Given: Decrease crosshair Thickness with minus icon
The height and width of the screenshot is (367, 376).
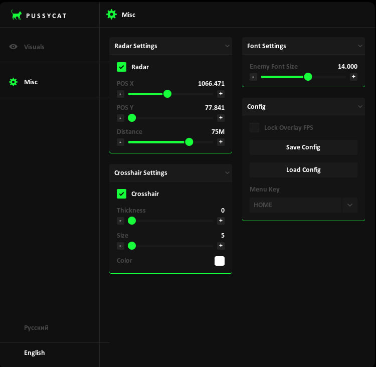Looking at the screenshot, I should [x=120, y=221].
